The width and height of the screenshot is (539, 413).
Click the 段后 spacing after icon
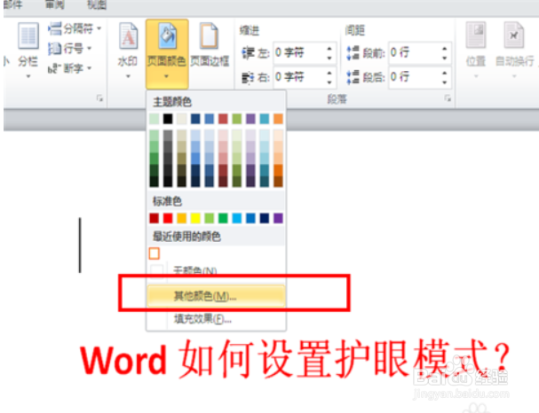coord(353,77)
